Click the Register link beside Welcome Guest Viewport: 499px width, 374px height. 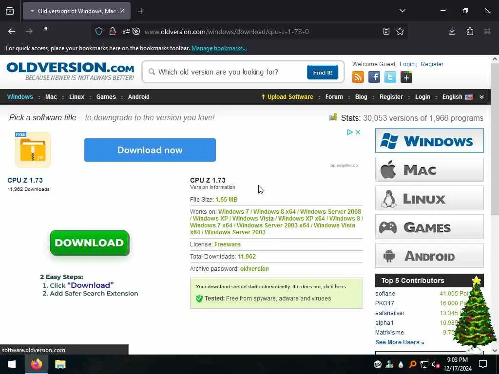(x=432, y=64)
